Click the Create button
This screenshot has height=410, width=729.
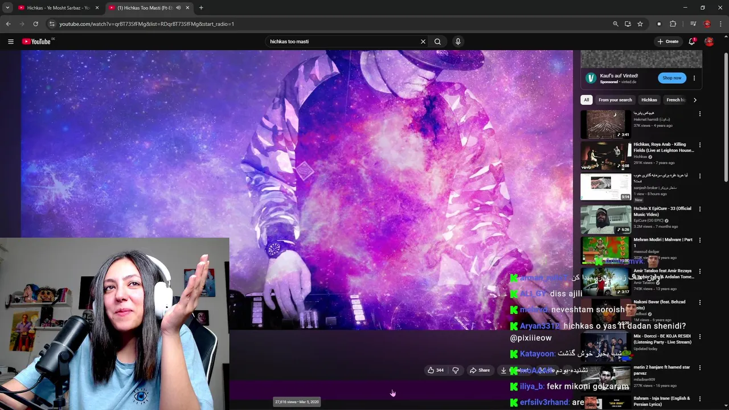(x=668, y=42)
